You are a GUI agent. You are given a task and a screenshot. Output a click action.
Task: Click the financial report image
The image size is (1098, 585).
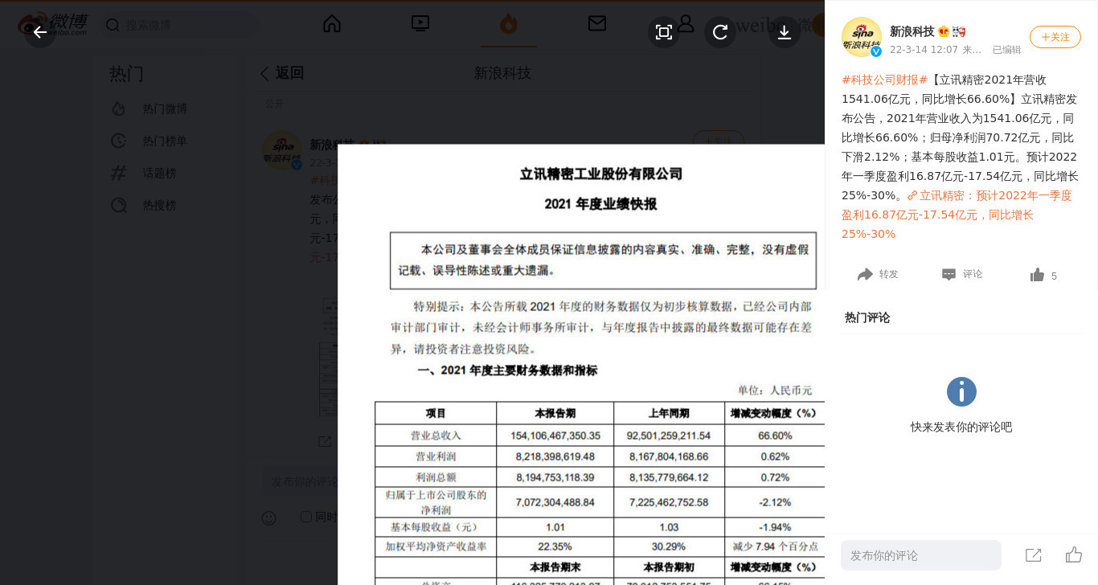point(581,365)
